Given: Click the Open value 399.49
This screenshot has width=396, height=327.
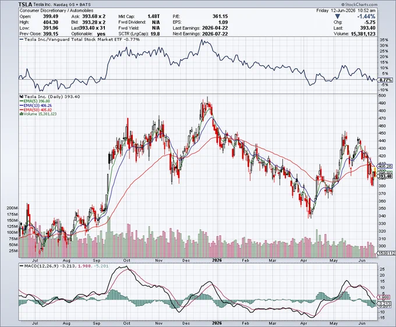Looking at the screenshot, I should click(x=50, y=16).
